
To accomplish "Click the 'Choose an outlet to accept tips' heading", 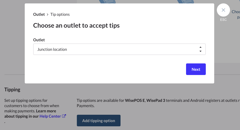I will [76, 26].
